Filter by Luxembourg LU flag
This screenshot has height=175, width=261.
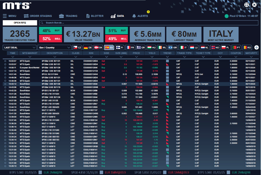click(x=194, y=47)
